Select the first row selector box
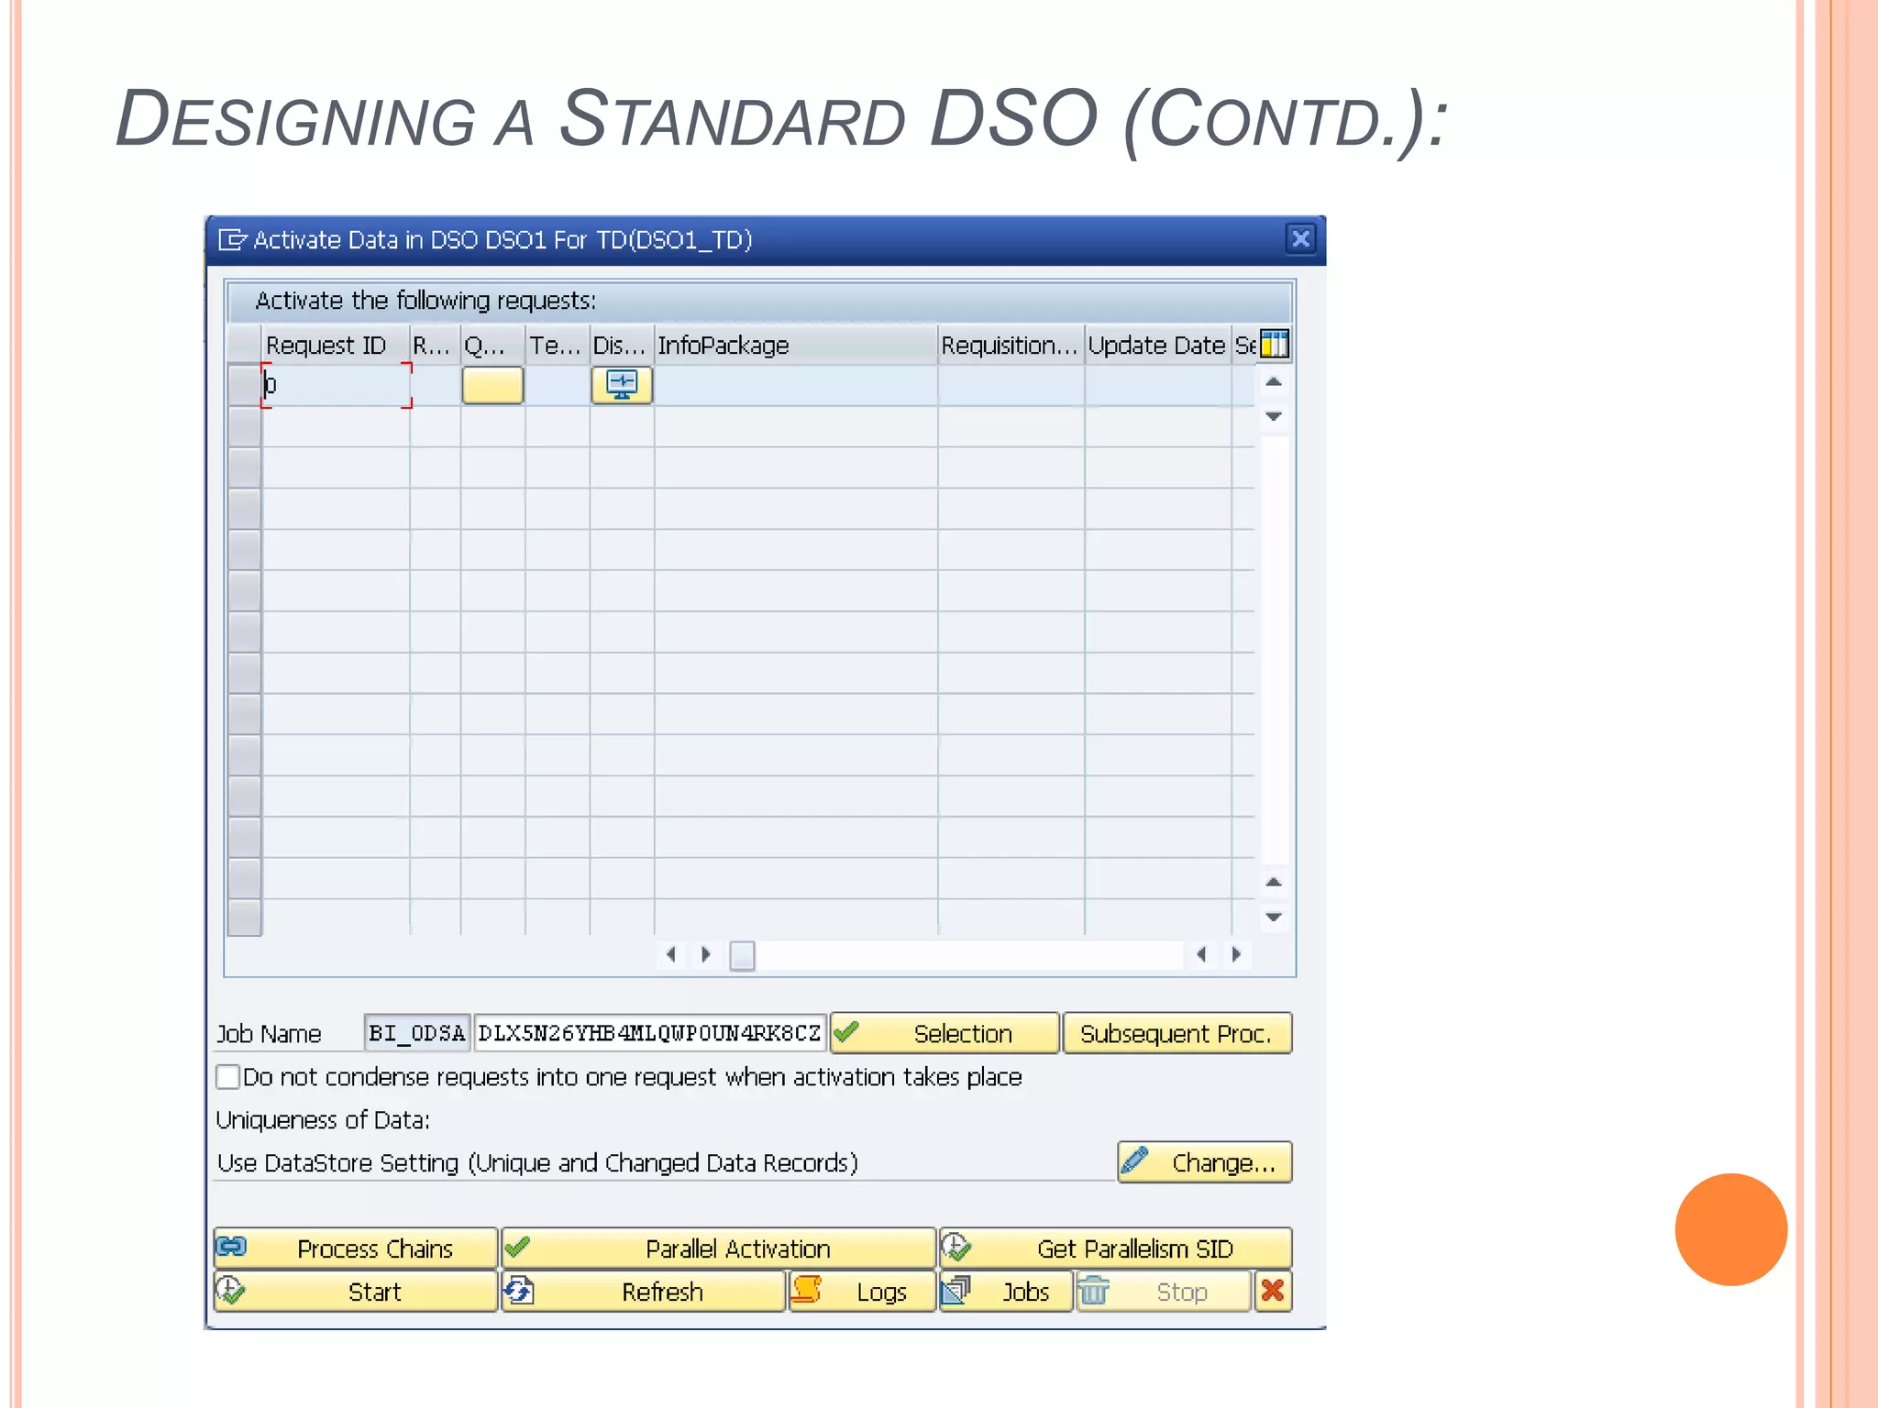The image size is (1878, 1408). click(x=245, y=385)
